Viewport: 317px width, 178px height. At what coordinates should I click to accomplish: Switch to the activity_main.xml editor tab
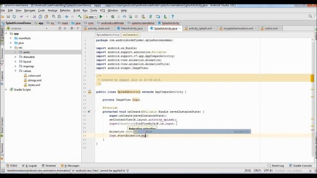pos(99,29)
